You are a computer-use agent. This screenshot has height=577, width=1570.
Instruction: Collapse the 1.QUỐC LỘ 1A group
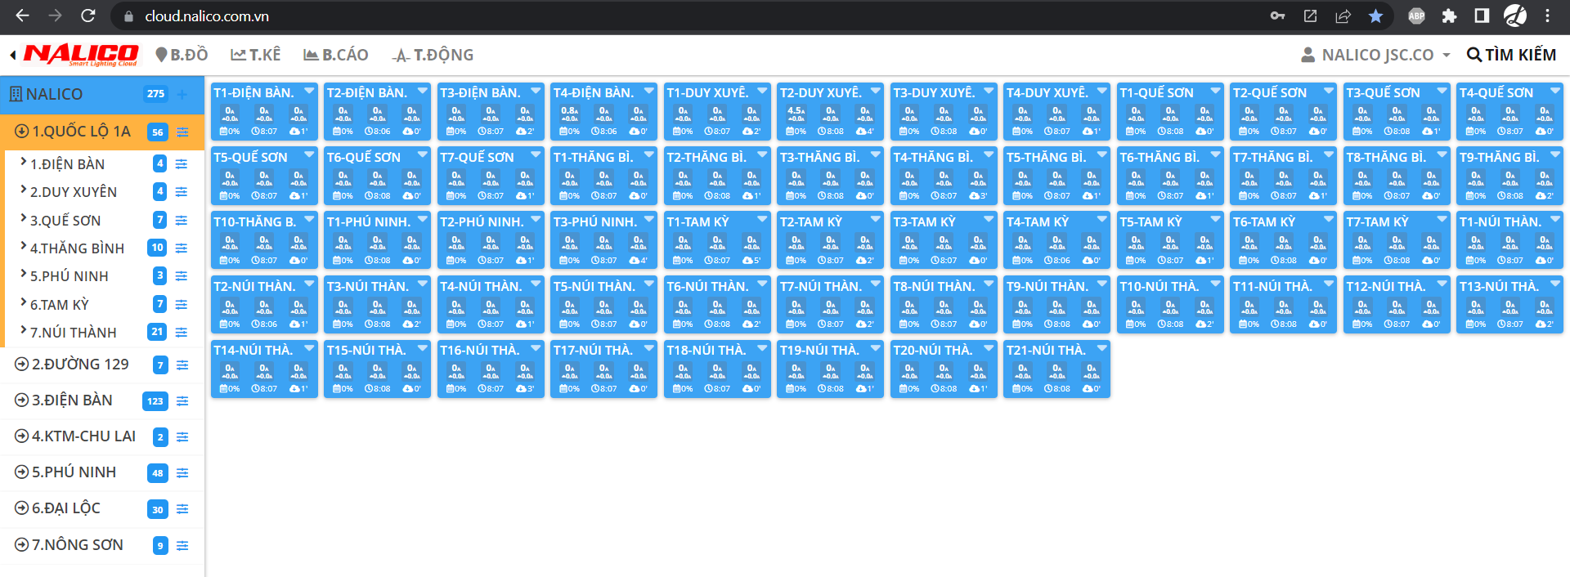click(22, 132)
